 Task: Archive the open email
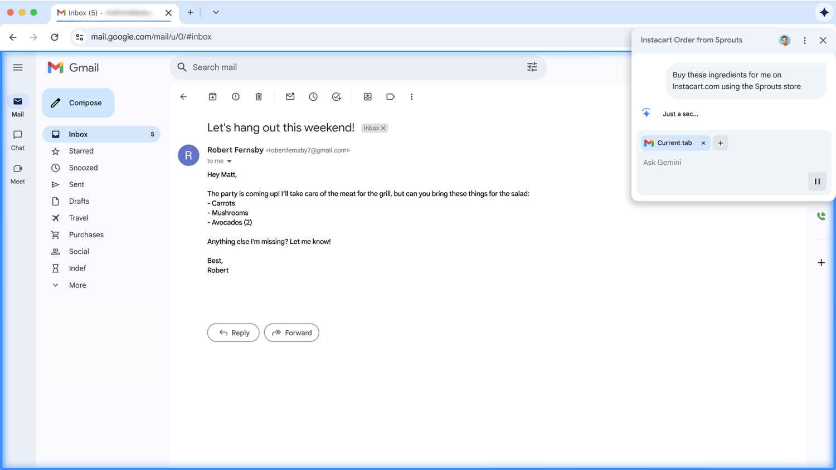(212, 97)
